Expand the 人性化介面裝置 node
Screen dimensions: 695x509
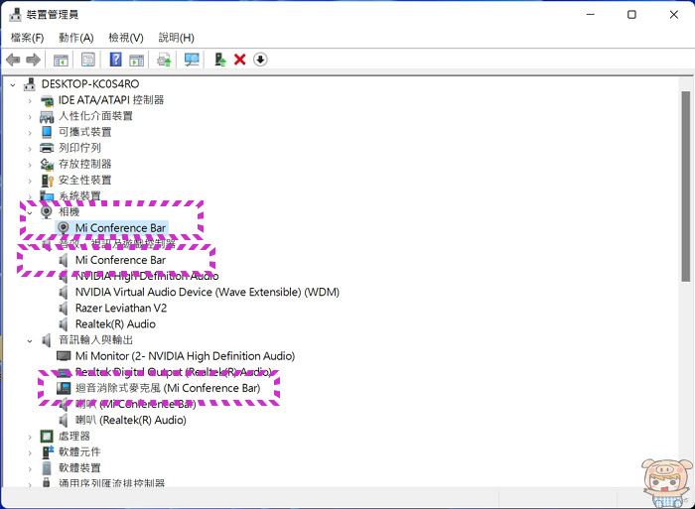(x=30, y=117)
